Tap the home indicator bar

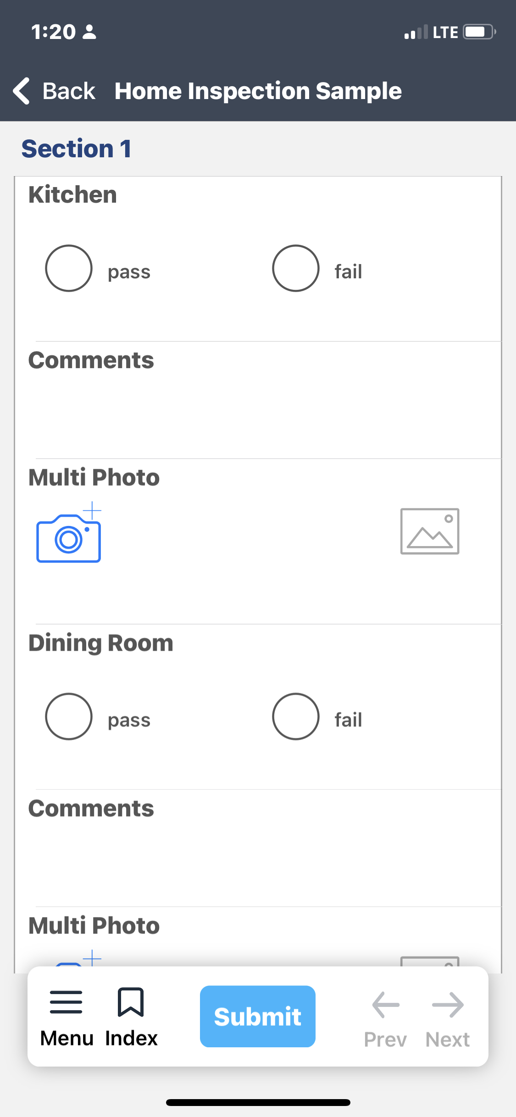point(258,1102)
